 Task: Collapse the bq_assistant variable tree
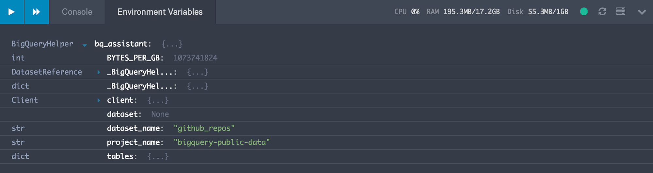tap(85, 45)
